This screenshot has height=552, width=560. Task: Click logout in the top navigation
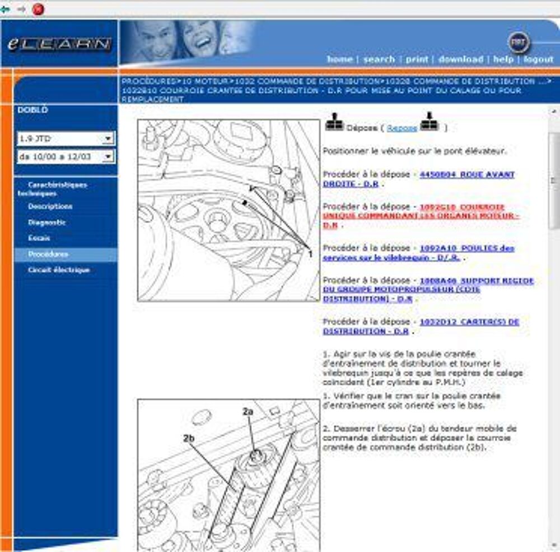tap(538, 59)
